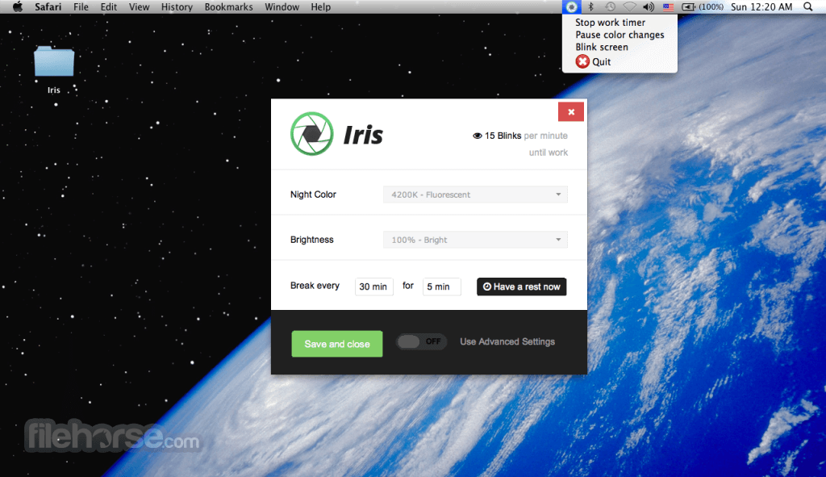Open the Safari menu

(x=48, y=6)
